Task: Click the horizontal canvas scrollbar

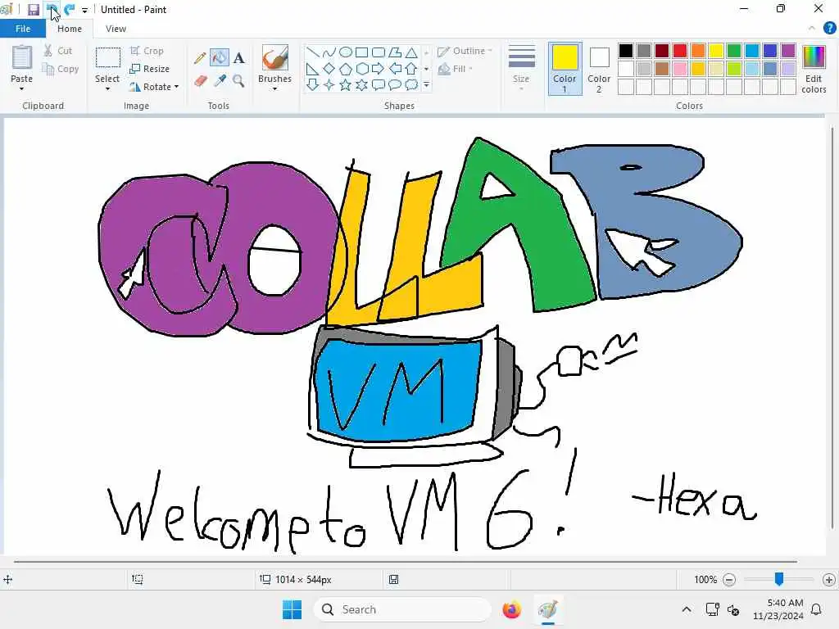Action: pos(406,562)
